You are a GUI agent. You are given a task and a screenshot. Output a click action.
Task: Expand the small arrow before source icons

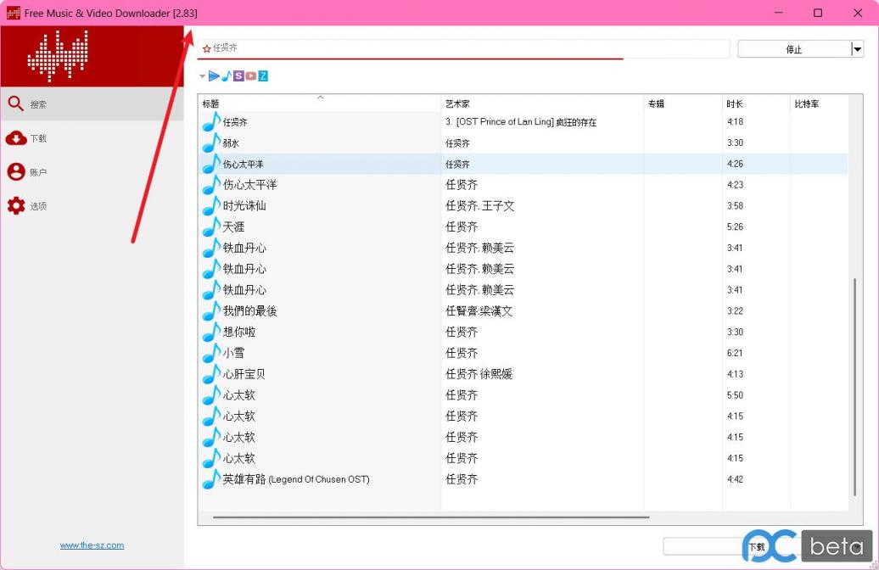point(203,76)
